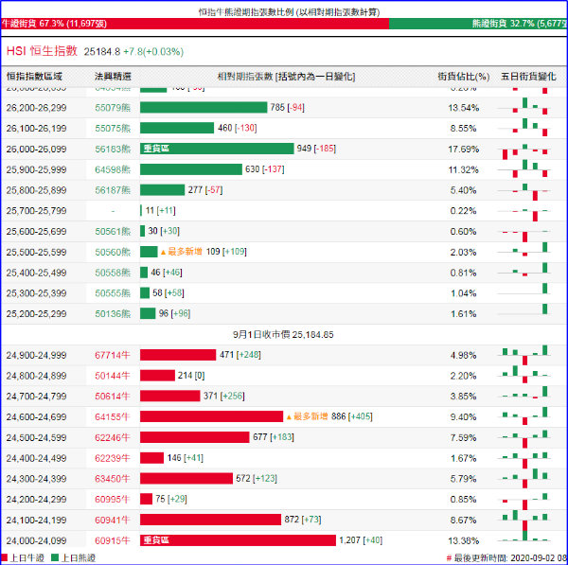Click the range cell 25,700-25,799
The height and width of the screenshot is (565, 568).
click(36, 211)
